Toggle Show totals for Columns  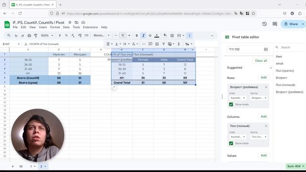click(x=231, y=143)
